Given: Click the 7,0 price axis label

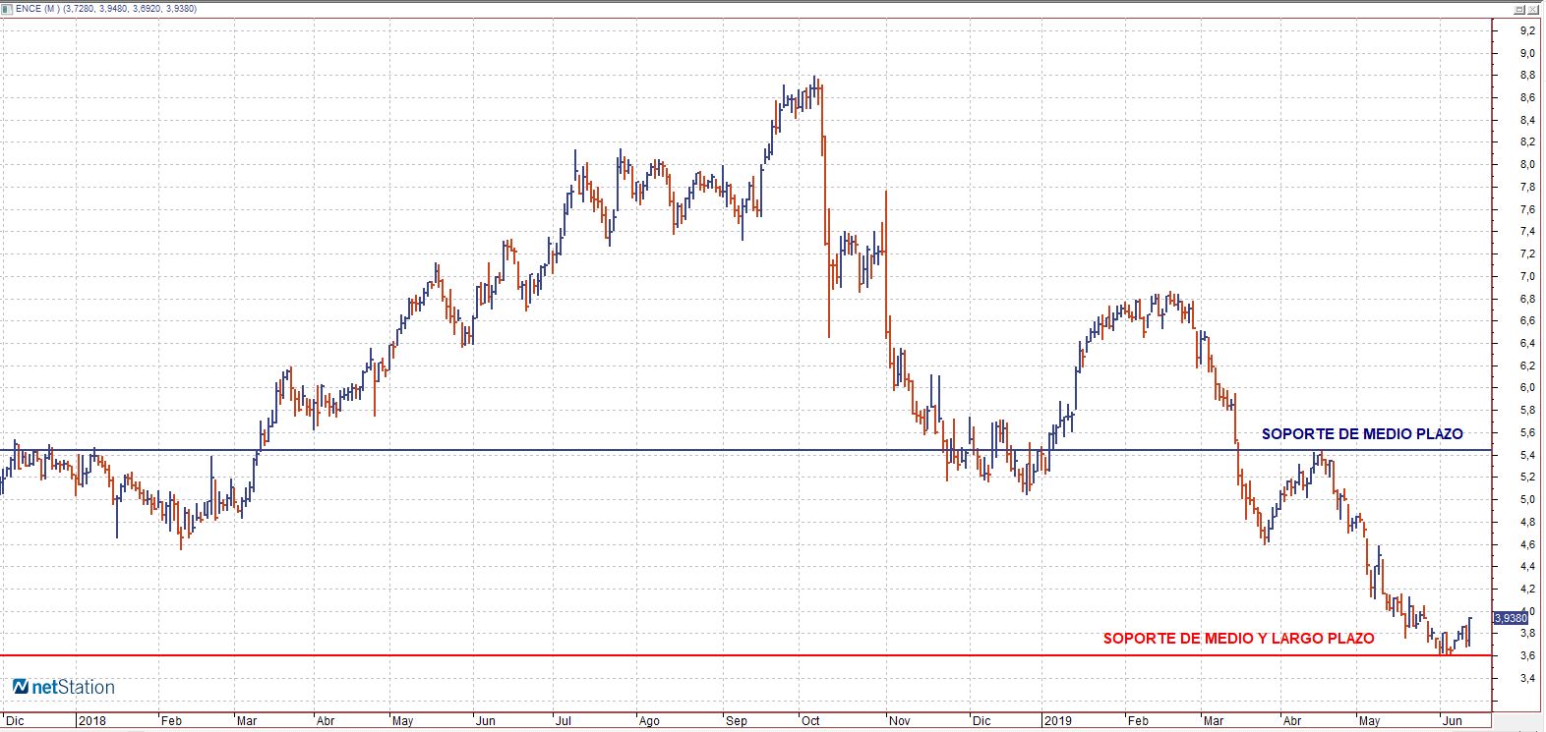Looking at the screenshot, I should tap(1527, 276).
